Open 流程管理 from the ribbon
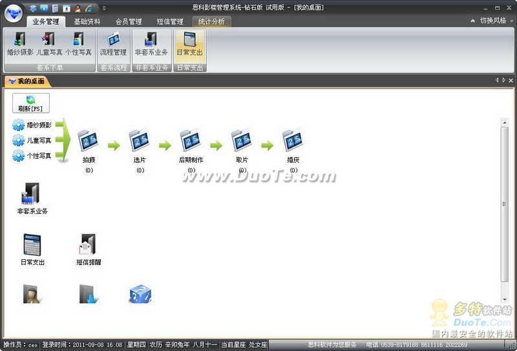Screen dimensions: 517x351 [113, 43]
